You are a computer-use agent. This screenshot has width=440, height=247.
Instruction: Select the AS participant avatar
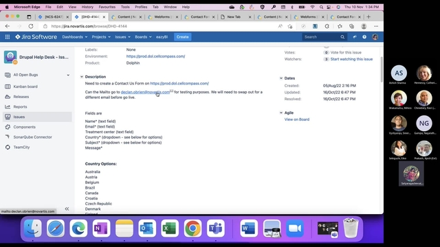(x=399, y=73)
